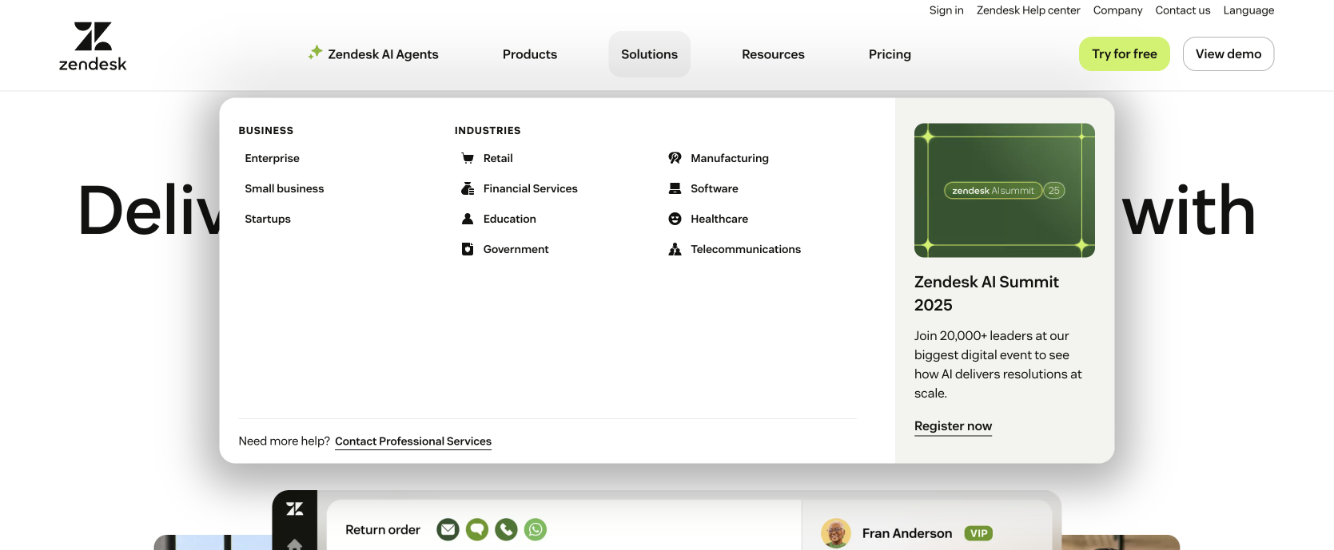The image size is (1334, 550).
Task: Open the Software industry link
Action: (x=715, y=188)
